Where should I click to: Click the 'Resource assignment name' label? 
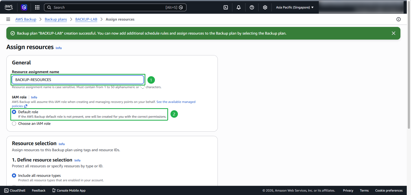(35, 72)
